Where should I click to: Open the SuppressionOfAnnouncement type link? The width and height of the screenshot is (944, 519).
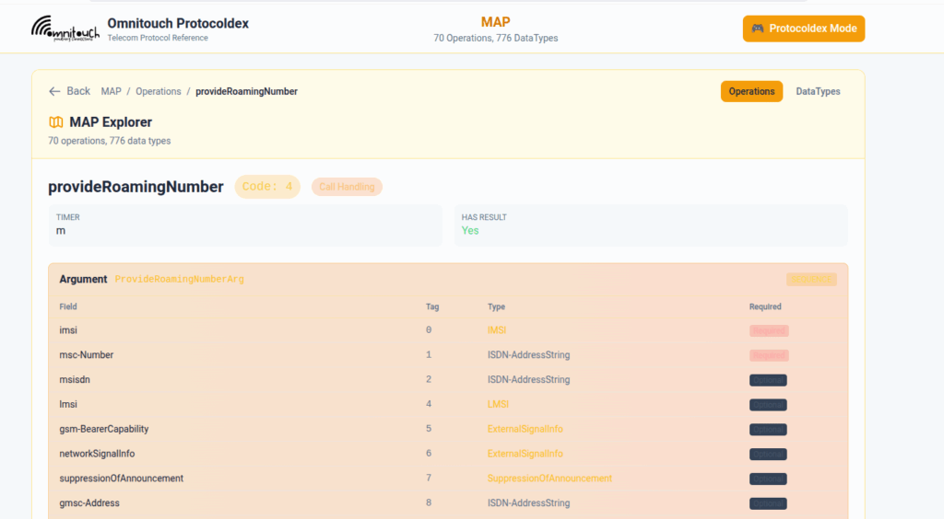549,479
